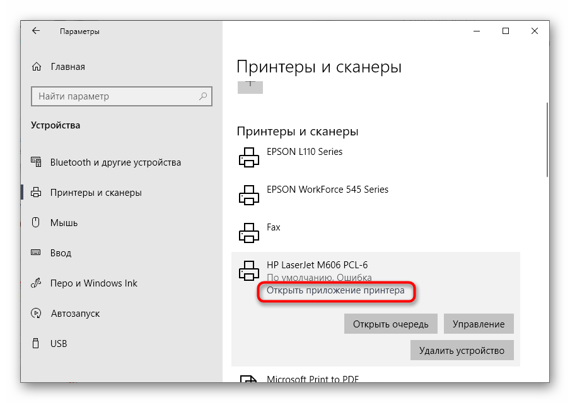Click the Pen and Windows Ink icon
570x403 pixels.
click(x=37, y=283)
